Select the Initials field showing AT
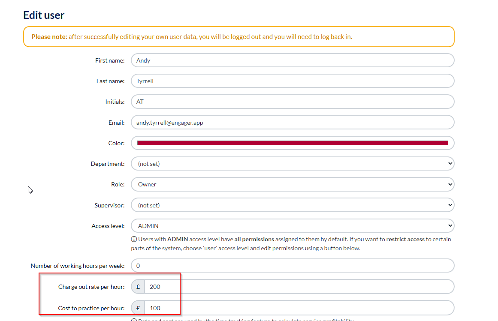The image size is (498, 321). pyautogui.click(x=292, y=102)
